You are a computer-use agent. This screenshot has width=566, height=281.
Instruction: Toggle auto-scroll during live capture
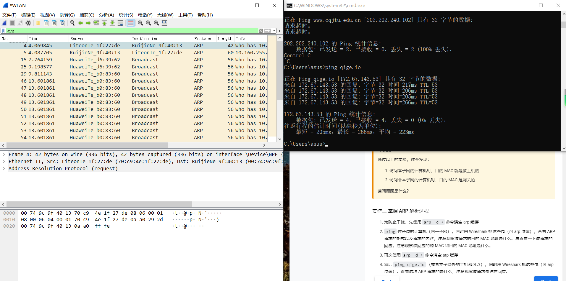(x=120, y=23)
